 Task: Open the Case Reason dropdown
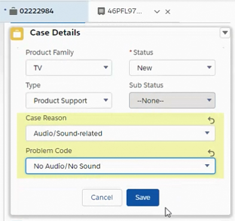[120, 133]
